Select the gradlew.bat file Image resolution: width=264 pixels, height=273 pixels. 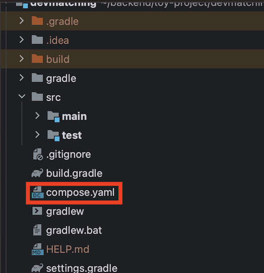point(74,230)
